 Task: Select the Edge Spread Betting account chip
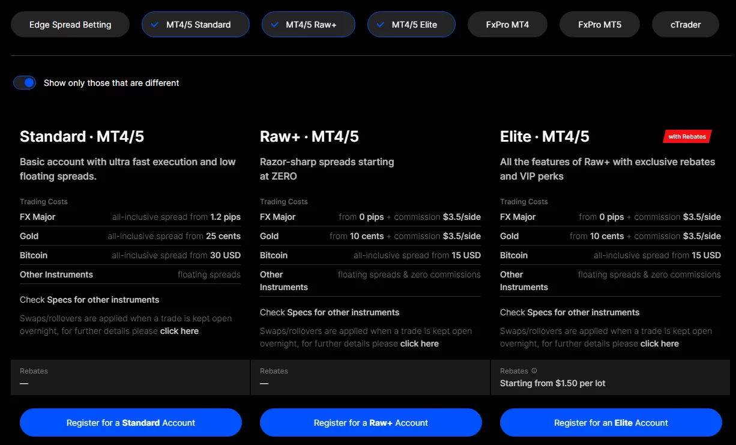pos(70,25)
